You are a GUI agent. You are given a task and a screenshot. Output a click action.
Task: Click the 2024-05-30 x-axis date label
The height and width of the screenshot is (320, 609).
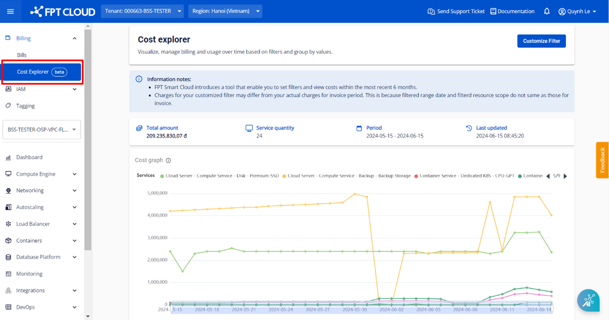(355, 310)
